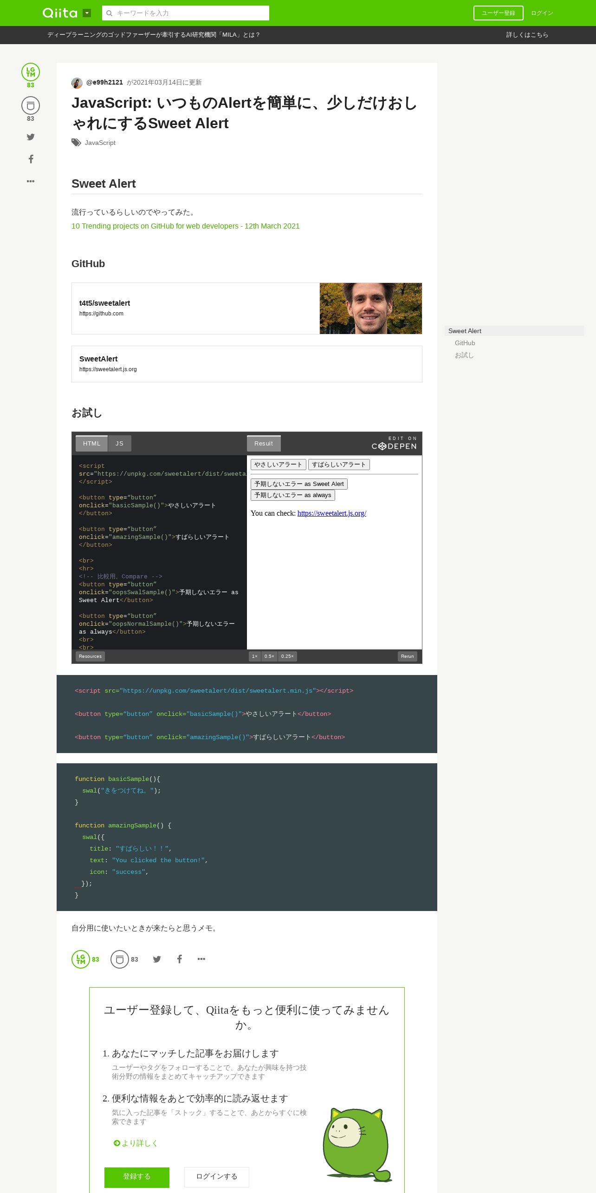Click the やさしいアラート button in result
This screenshot has width=596, height=1193.
(279, 465)
